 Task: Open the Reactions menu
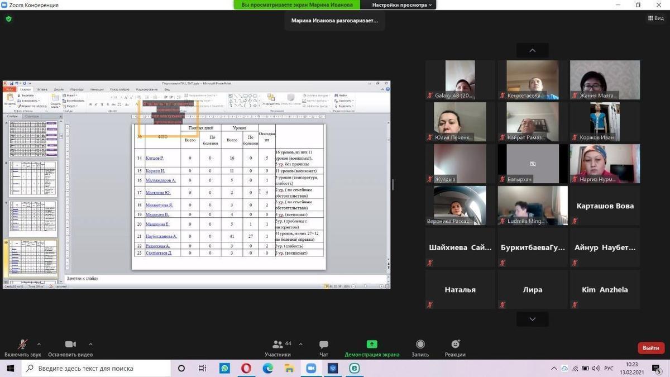click(x=455, y=347)
